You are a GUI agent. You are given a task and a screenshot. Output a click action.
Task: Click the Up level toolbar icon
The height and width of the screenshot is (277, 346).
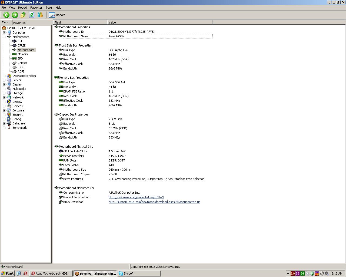[x=23, y=15]
